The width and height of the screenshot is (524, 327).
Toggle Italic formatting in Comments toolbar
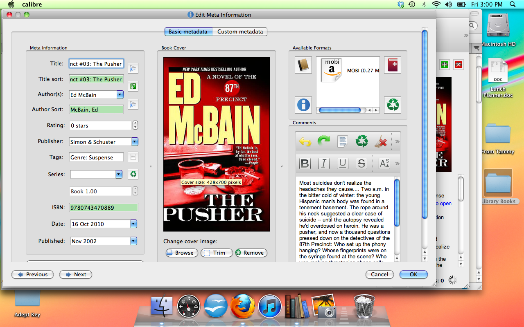(x=324, y=163)
